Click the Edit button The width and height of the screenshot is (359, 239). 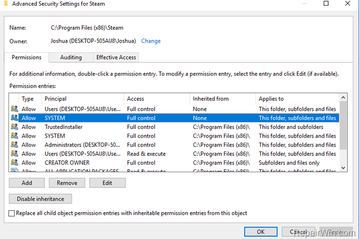point(107,183)
